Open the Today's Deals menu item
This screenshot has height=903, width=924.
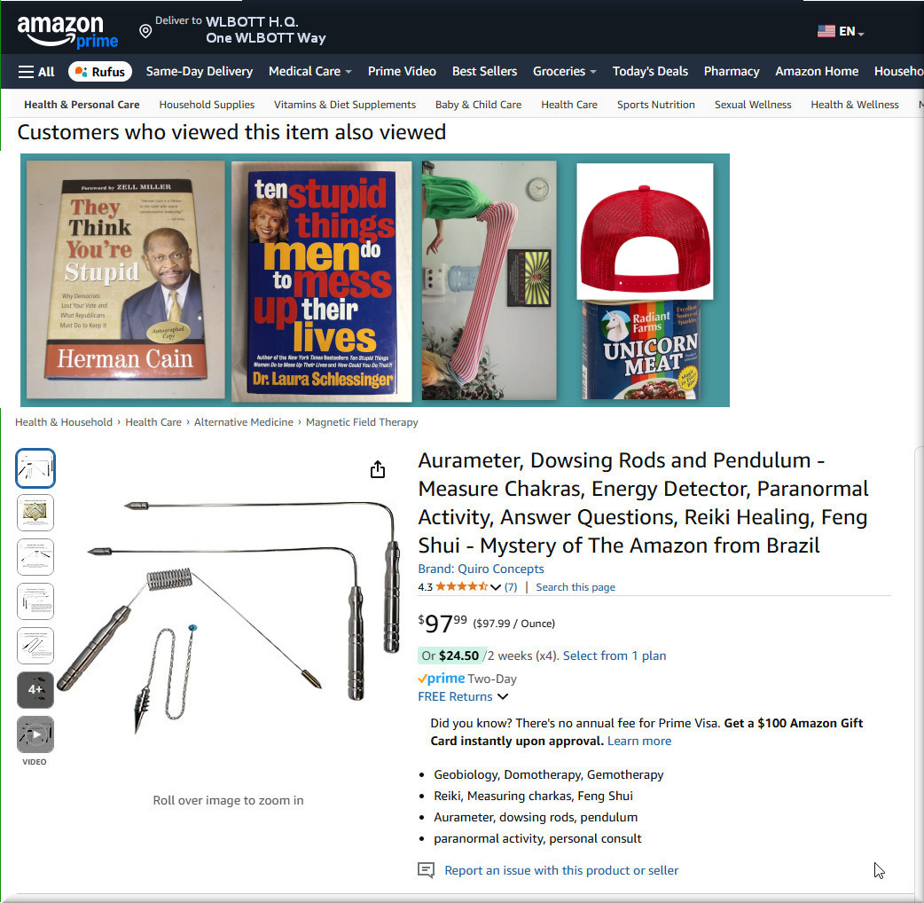point(650,71)
